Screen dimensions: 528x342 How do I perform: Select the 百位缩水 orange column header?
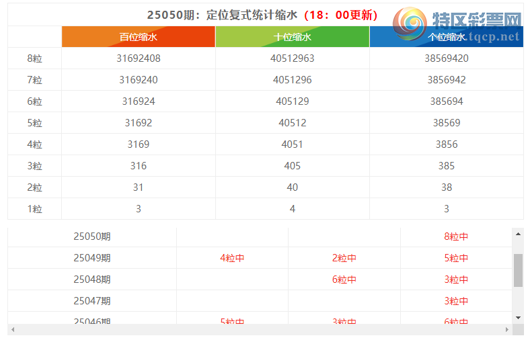point(138,37)
